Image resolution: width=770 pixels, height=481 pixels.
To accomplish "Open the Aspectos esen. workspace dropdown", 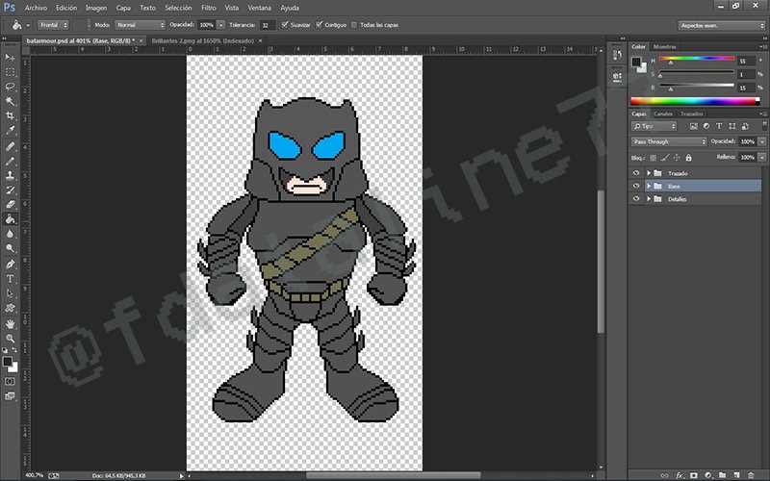I will coord(721,25).
